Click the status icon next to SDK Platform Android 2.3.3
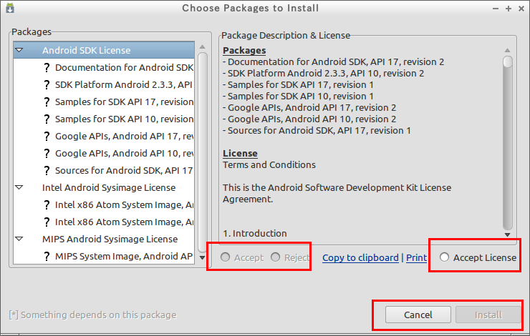Image resolution: width=530 pixels, height=336 pixels. pos(47,84)
